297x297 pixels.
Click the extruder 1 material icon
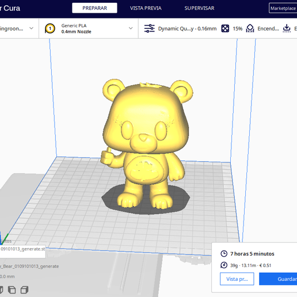point(50,29)
